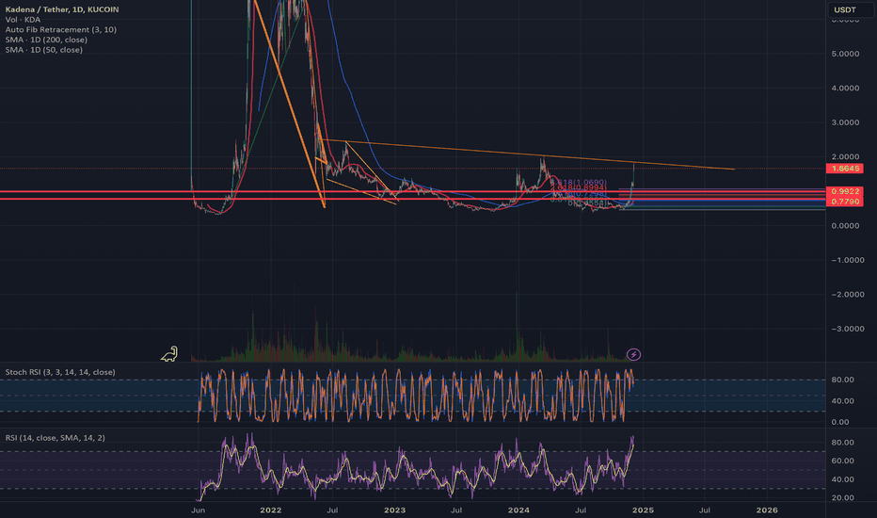Click the 'RSI (14, close, SMA, 14, 2)' label
877x518 pixels.
click(55, 437)
